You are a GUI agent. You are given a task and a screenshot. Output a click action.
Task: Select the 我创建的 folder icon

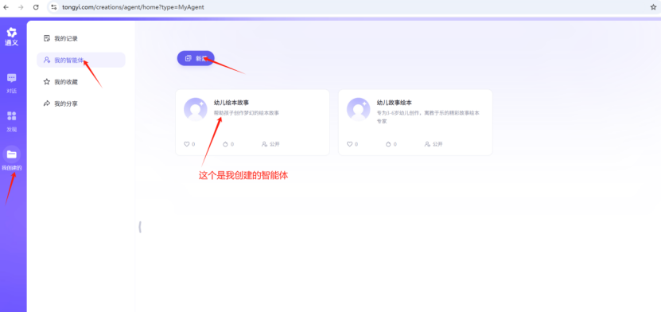(x=12, y=154)
